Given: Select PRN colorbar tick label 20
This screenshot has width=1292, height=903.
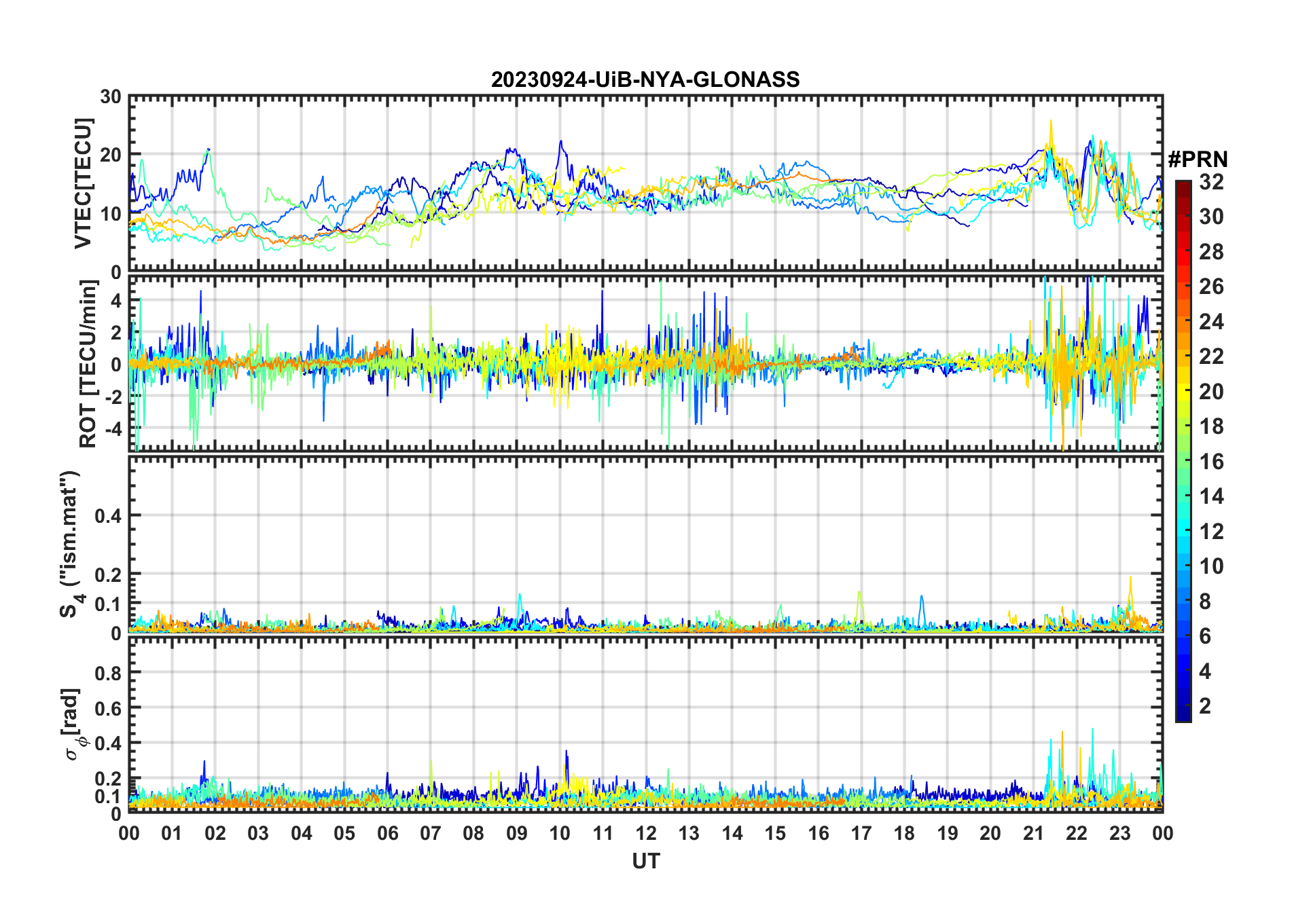Looking at the screenshot, I should (x=1211, y=392).
